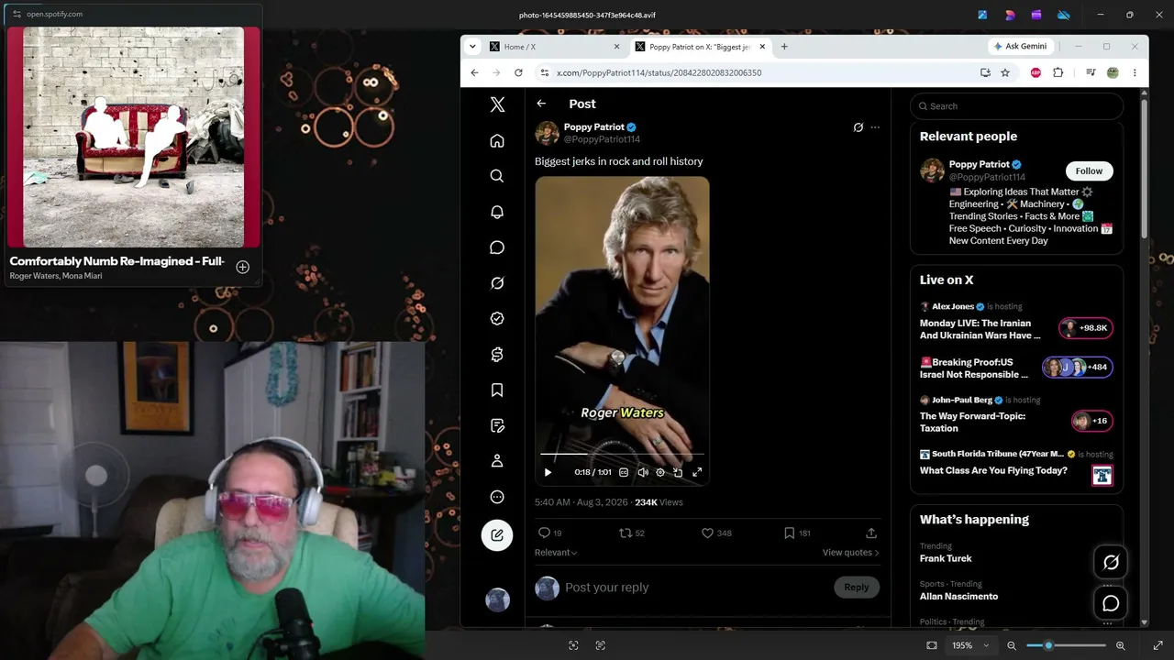Click the Chrome back arrow

pyautogui.click(x=474, y=72)
